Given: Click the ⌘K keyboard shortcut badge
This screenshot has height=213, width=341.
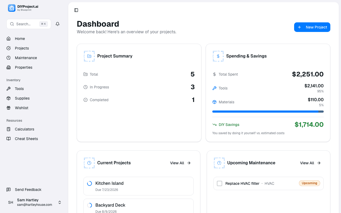Looking at the screenshot, I should tap(44, 24).
